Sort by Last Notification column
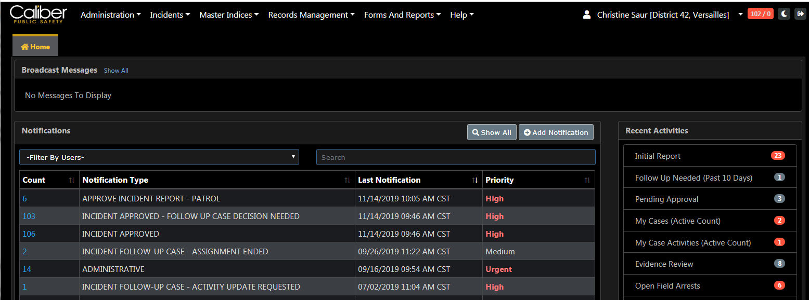This screenshot has height=300, width=809. (x=474, y=180)
